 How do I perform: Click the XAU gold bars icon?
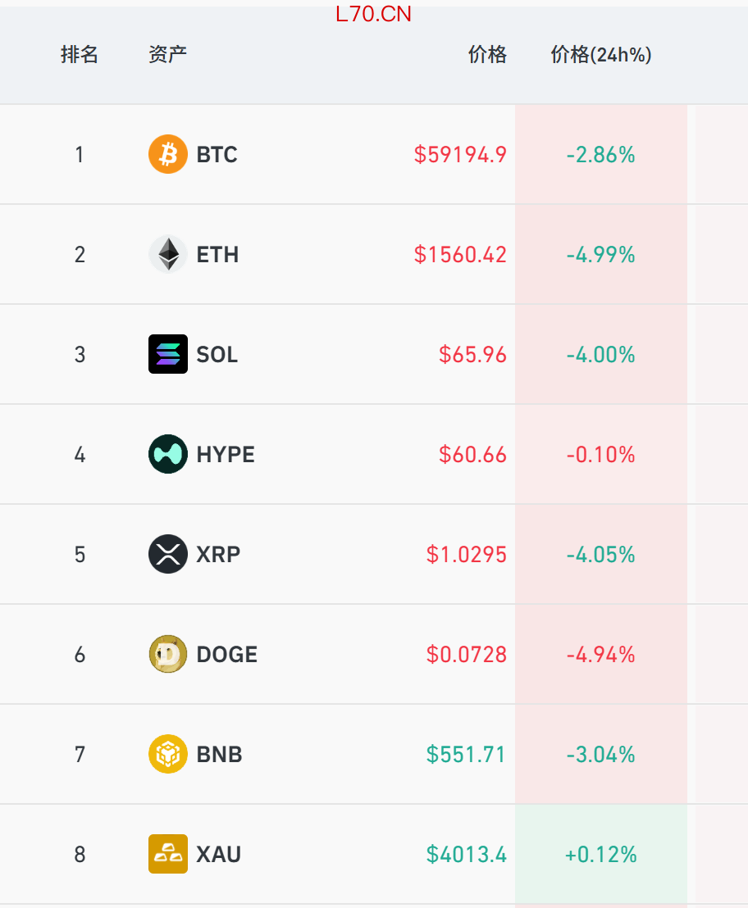[x=168, y=854]
